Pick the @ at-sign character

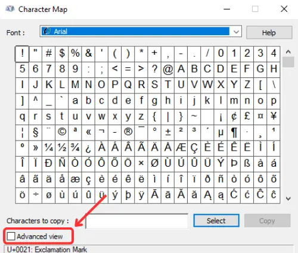tap(167, 70)
